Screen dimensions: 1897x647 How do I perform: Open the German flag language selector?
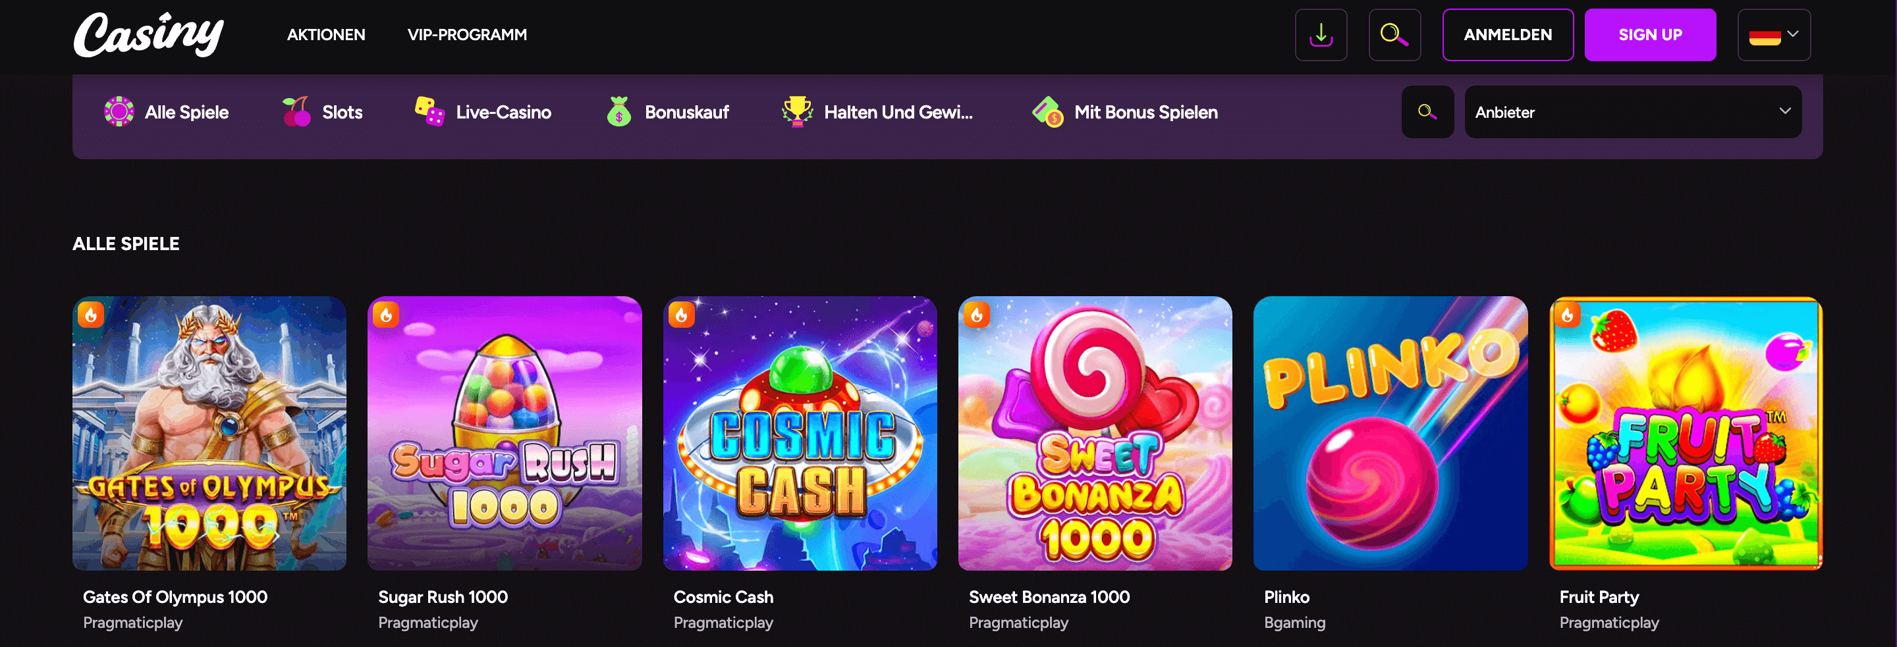pyautogui.click(x=1773, y=35)
